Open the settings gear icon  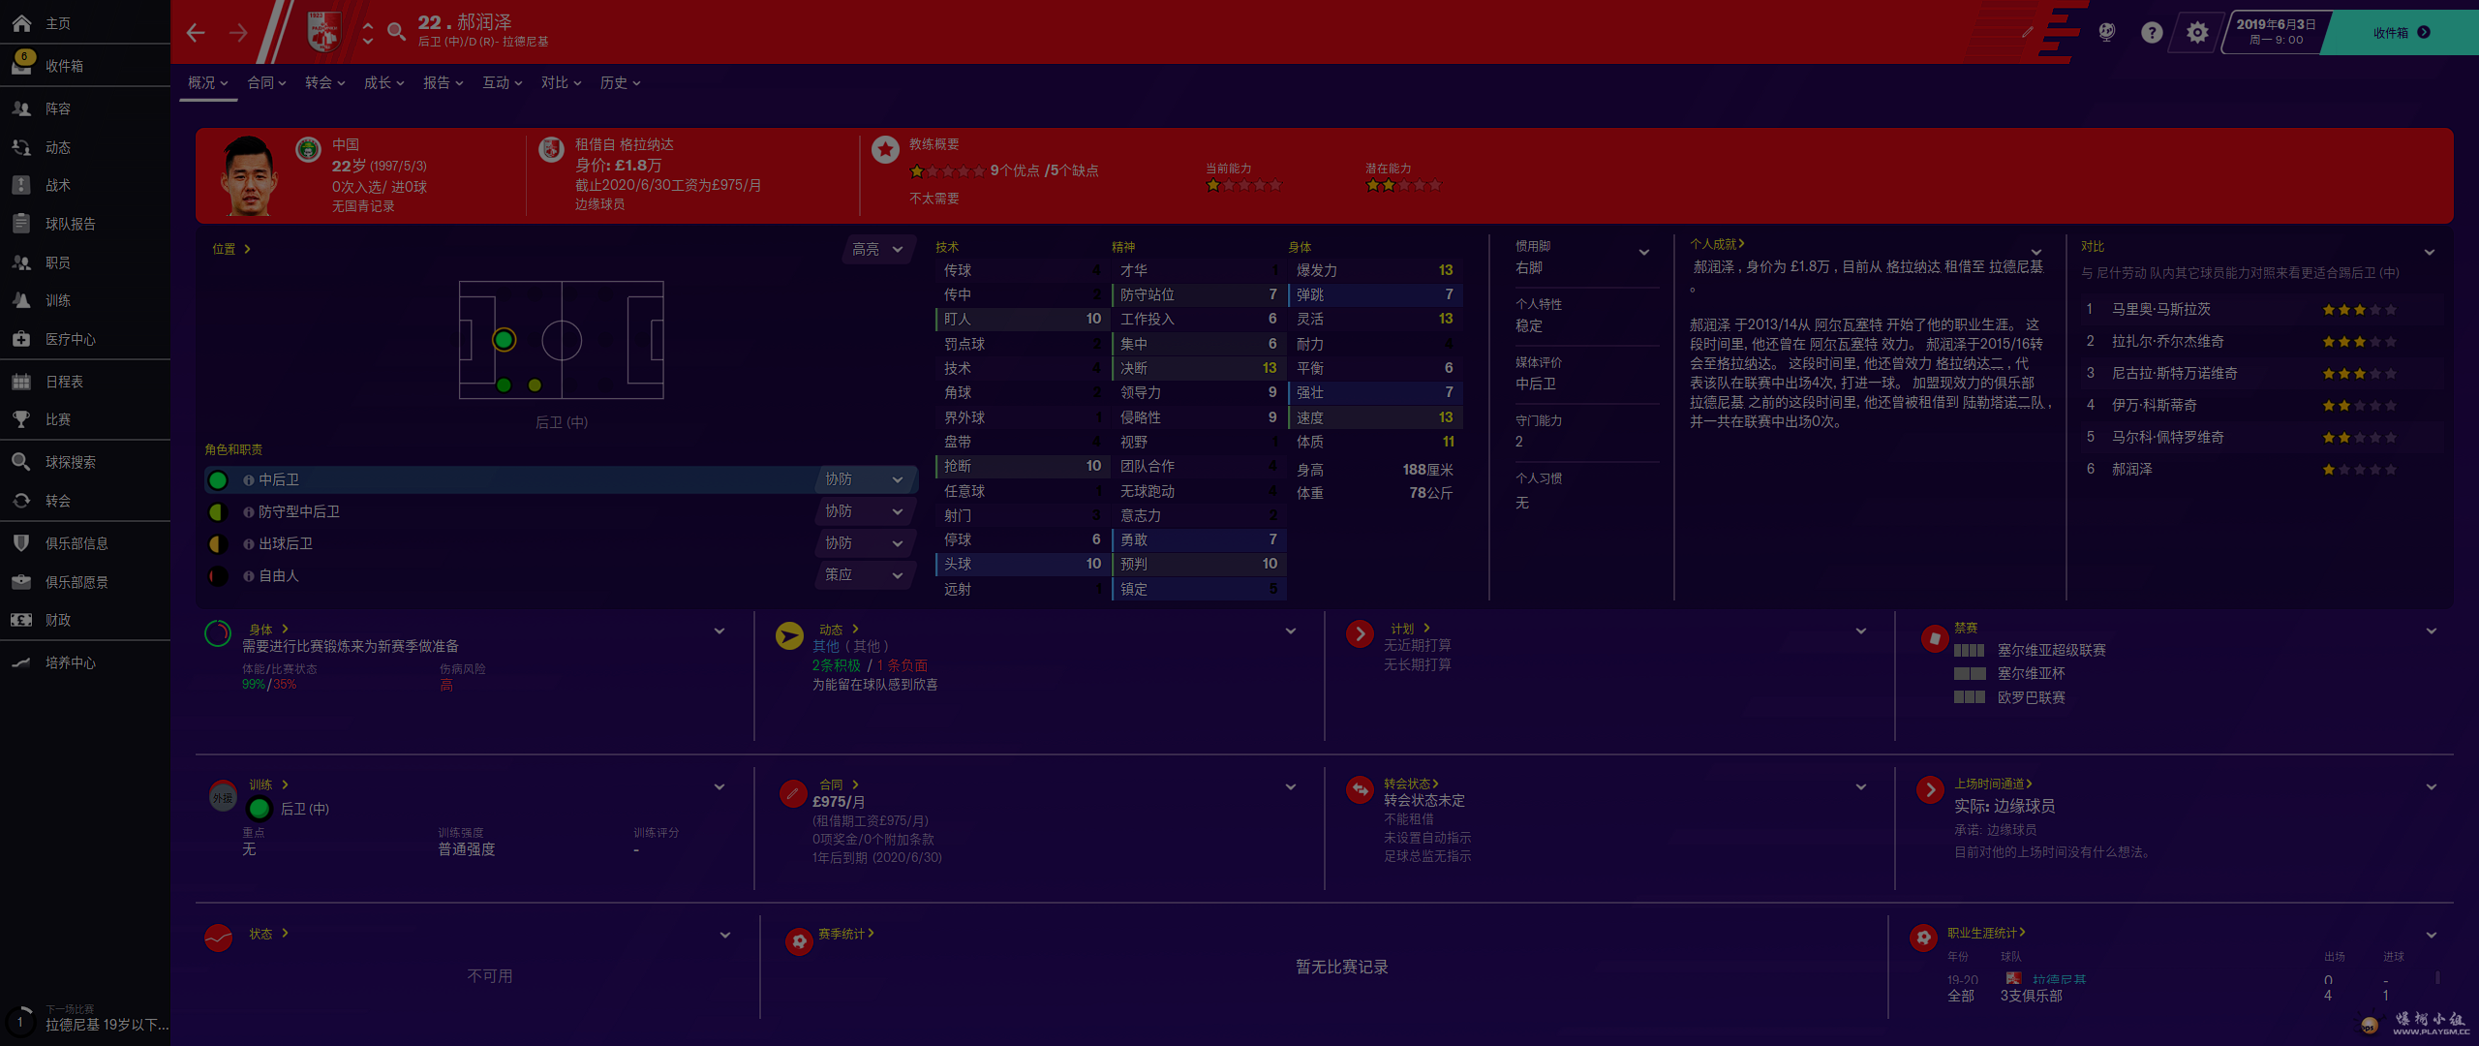click(2197, 32)
